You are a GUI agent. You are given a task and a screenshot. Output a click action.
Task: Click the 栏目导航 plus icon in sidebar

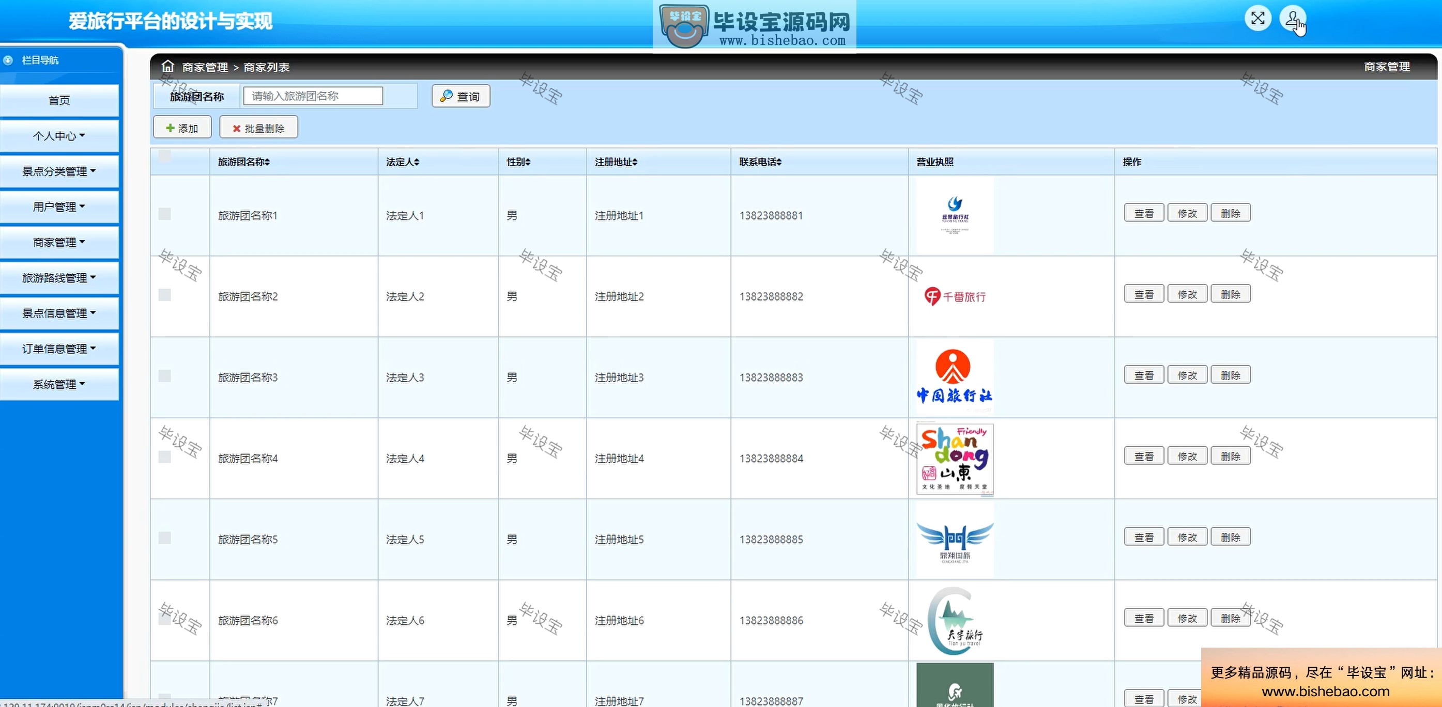coord(8,60)
